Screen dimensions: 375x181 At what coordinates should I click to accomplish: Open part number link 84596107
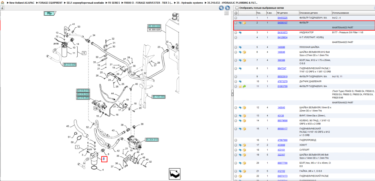tap(282, 23)
